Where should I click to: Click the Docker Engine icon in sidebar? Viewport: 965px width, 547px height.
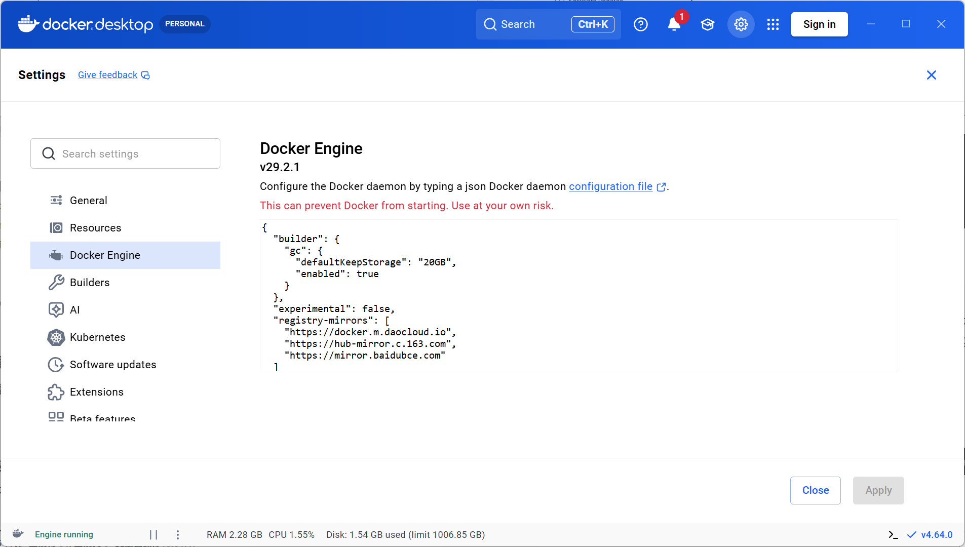(56, 255)
